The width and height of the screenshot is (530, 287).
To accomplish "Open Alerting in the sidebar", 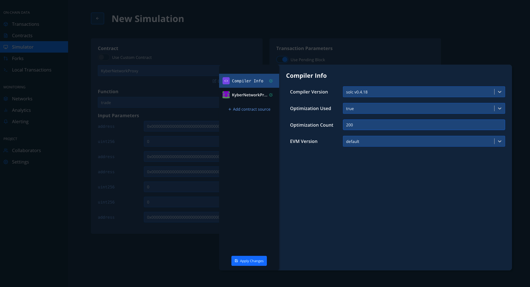I will [x=34, y=121].
